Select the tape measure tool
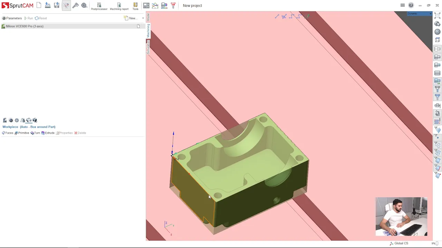 [x=84, y=5]
